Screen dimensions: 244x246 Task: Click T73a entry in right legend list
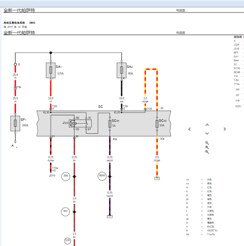pyautogui.click(x=237, y=84)
